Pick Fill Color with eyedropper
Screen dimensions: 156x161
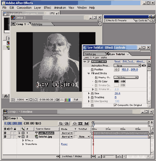click(x=123, y=82)
